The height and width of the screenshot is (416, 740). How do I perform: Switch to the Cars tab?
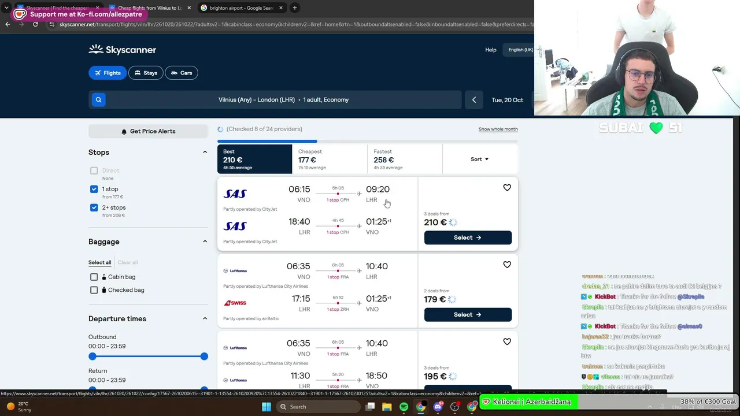pos(182,73)
